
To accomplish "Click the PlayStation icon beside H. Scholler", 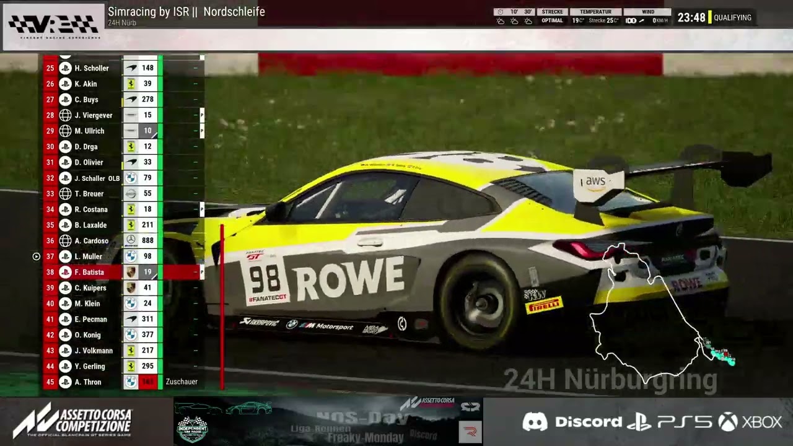I will (x=65, y=68).
